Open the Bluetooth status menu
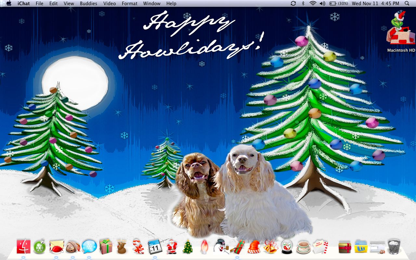416x260 pixels. coord(303,4)
